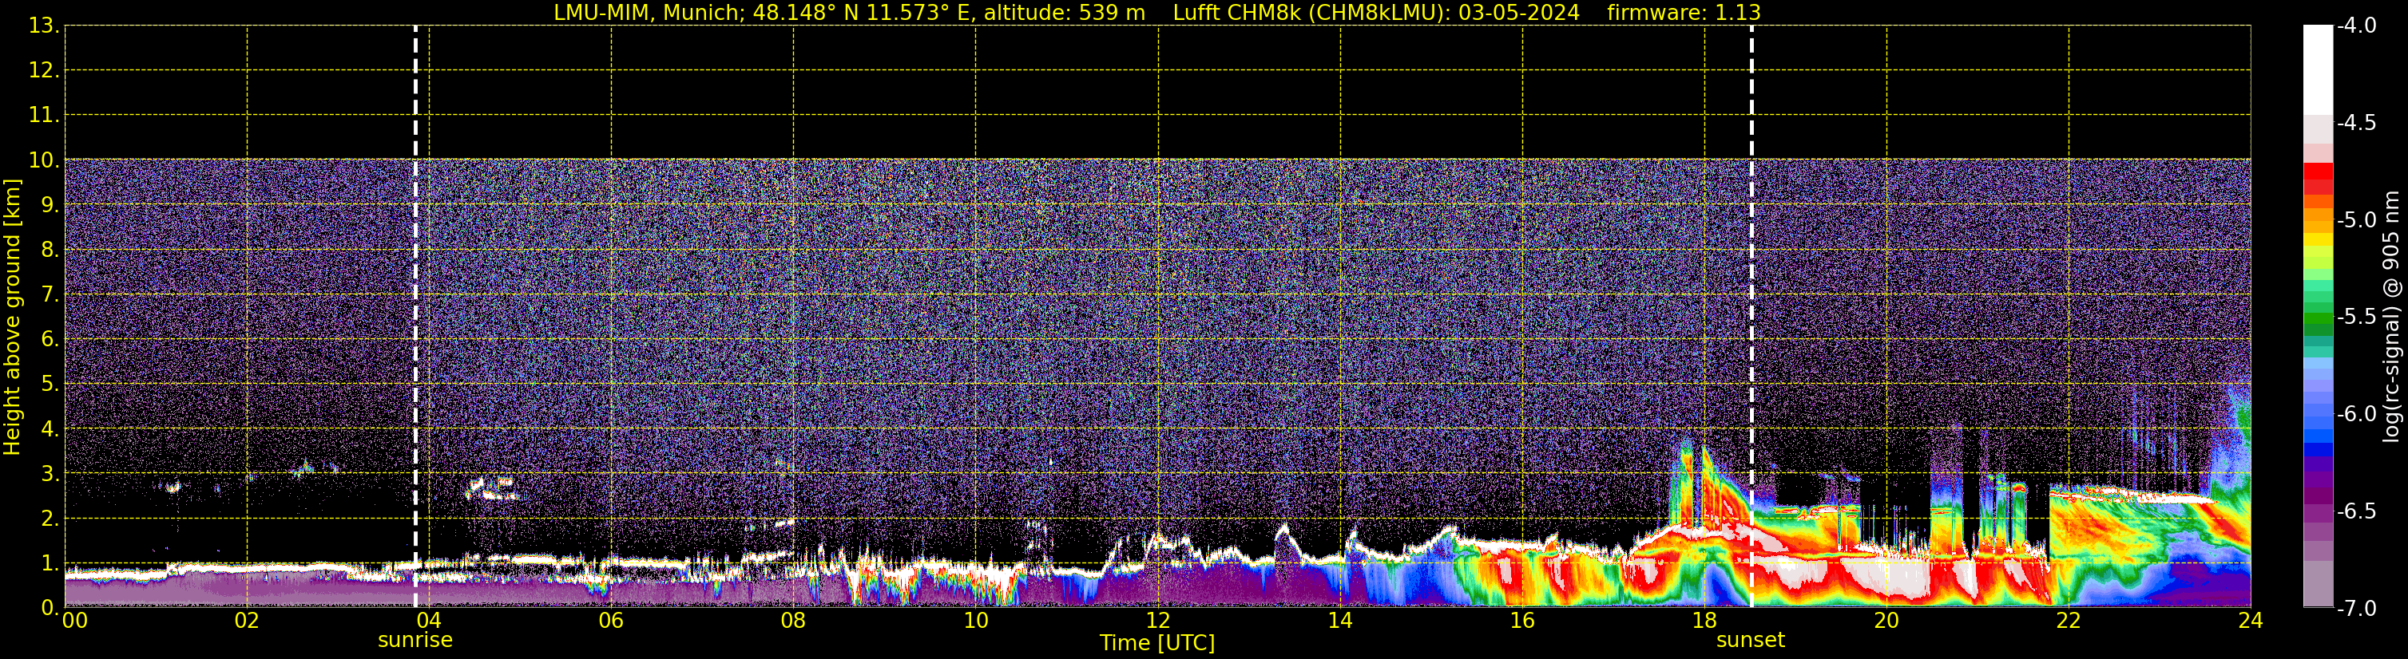Click the '18' time axis tick label
The height and width of the screenshot is (659, 2408).
[x=1704, y=621]
